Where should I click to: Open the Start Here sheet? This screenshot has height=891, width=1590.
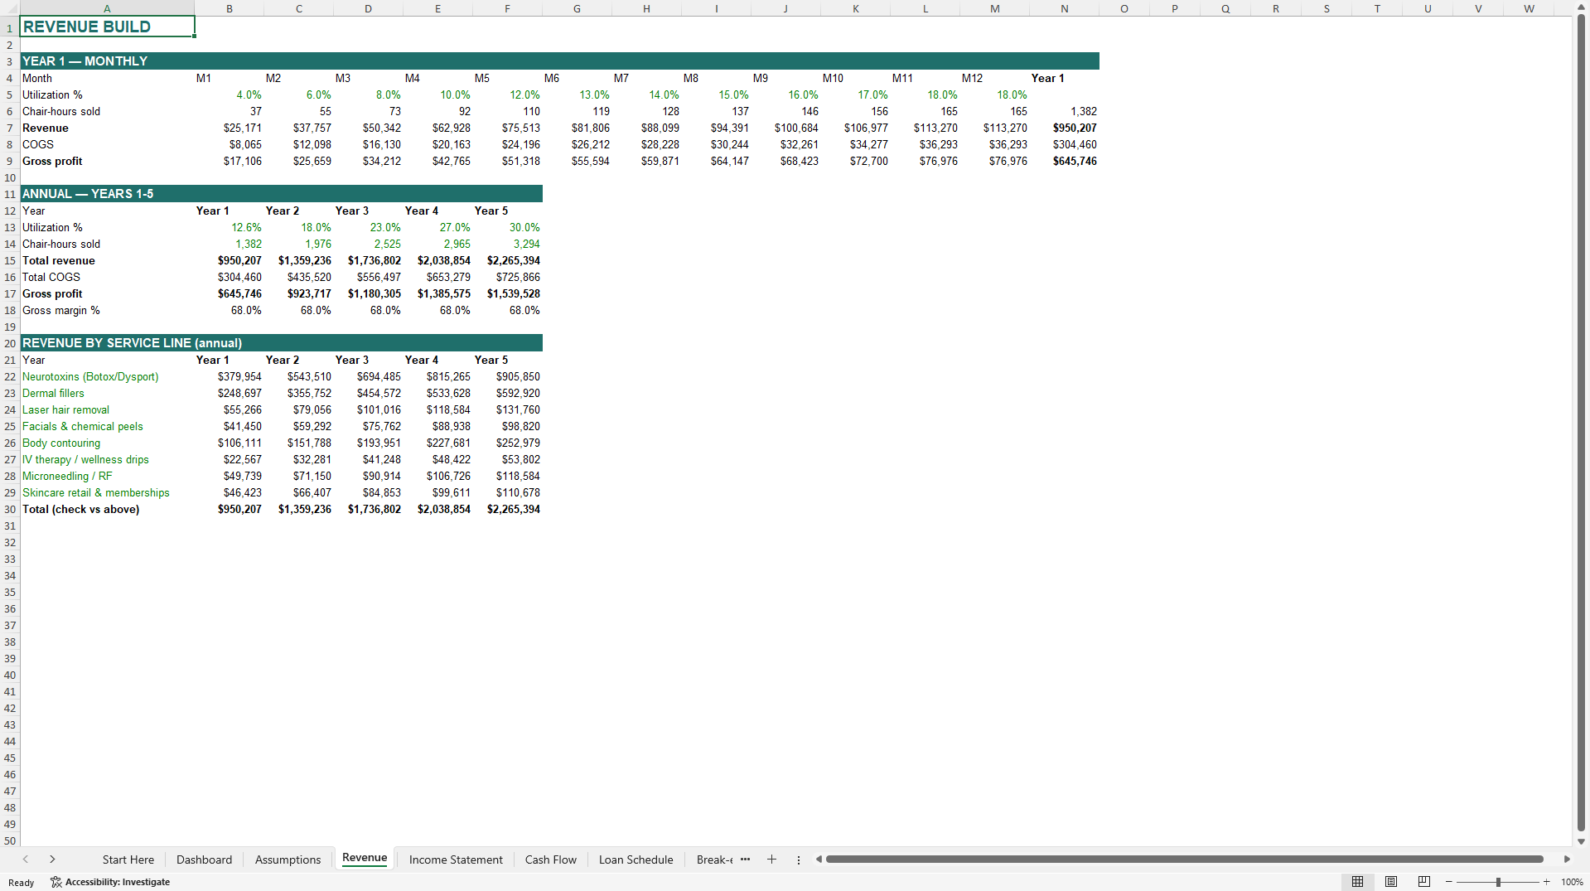128,860
